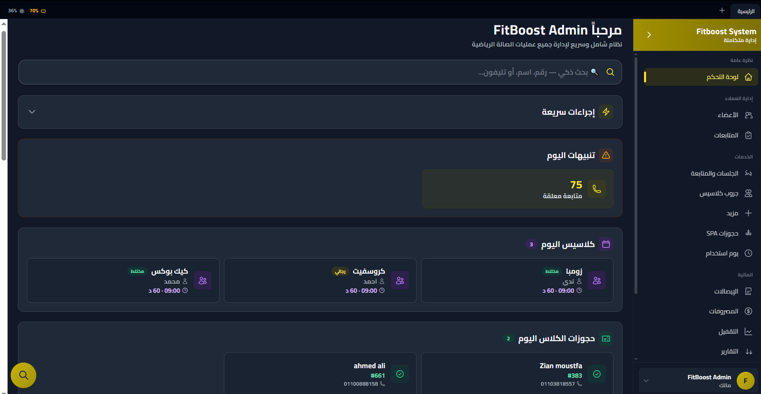The height and width of the screenshot is (394, 761).
Task: Open the زومبا class card
Action: tap(517, 280)
